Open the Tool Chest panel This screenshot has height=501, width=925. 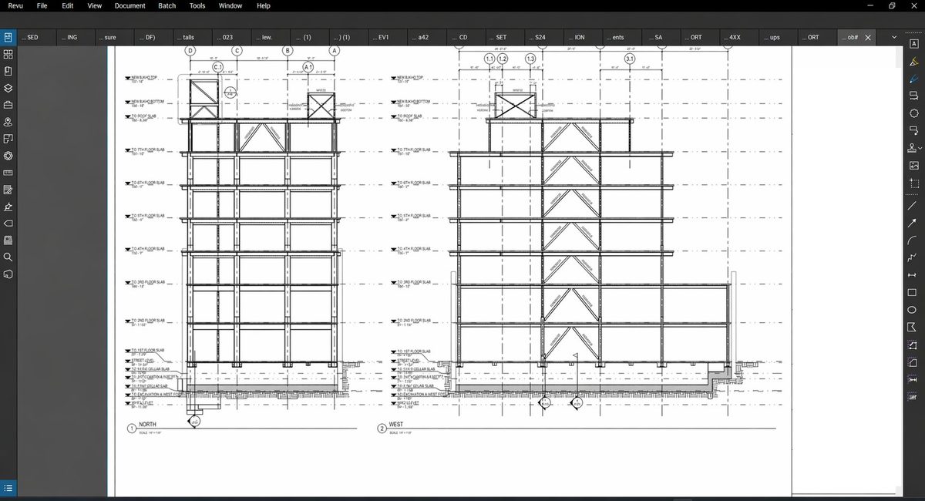tap(9, 105)
